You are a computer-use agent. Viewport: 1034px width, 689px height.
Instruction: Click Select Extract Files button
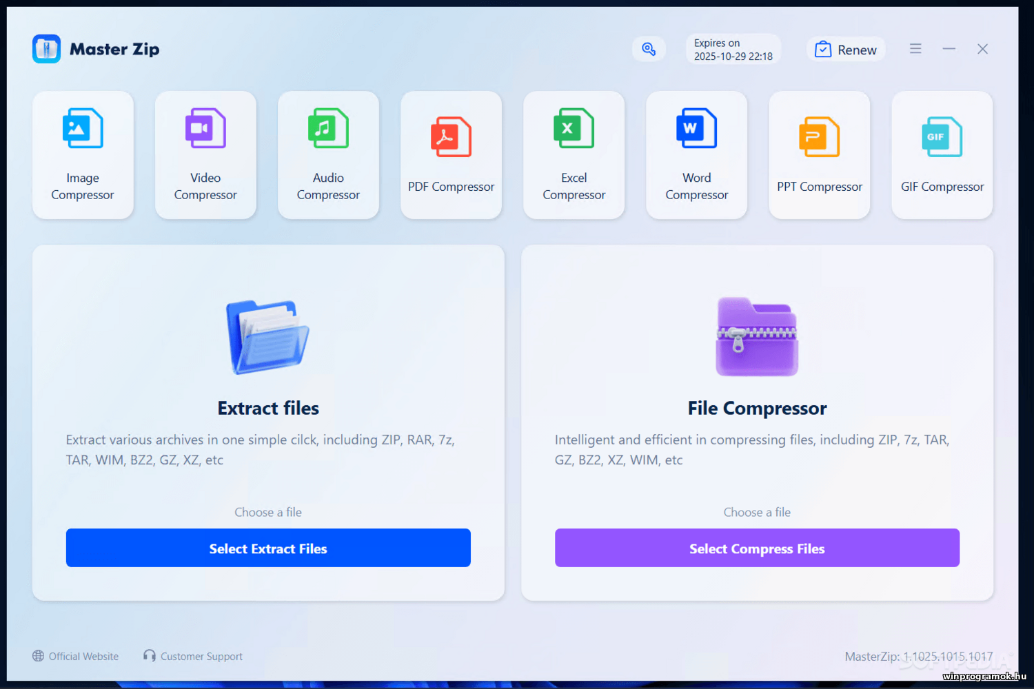(x=268, y=548)
